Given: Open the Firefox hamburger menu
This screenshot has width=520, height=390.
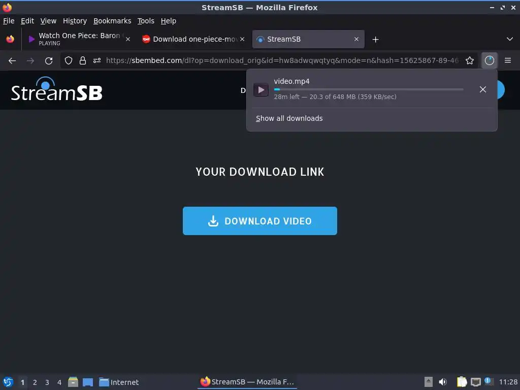Looking at the screenshot, I should (508, 60).
